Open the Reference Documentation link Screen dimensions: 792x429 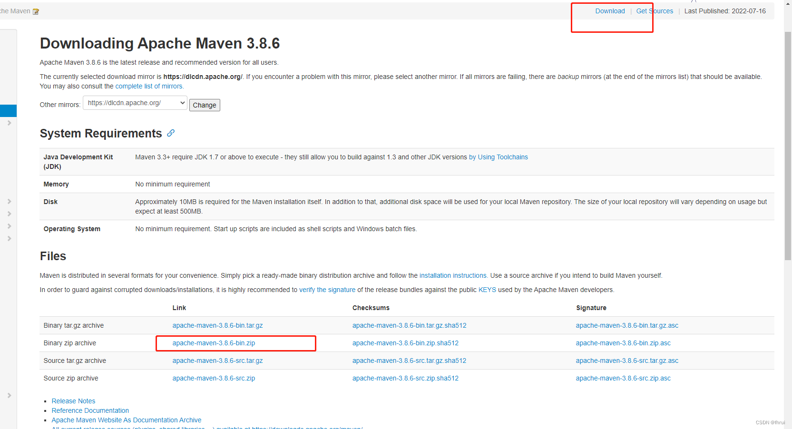[90, 410]
